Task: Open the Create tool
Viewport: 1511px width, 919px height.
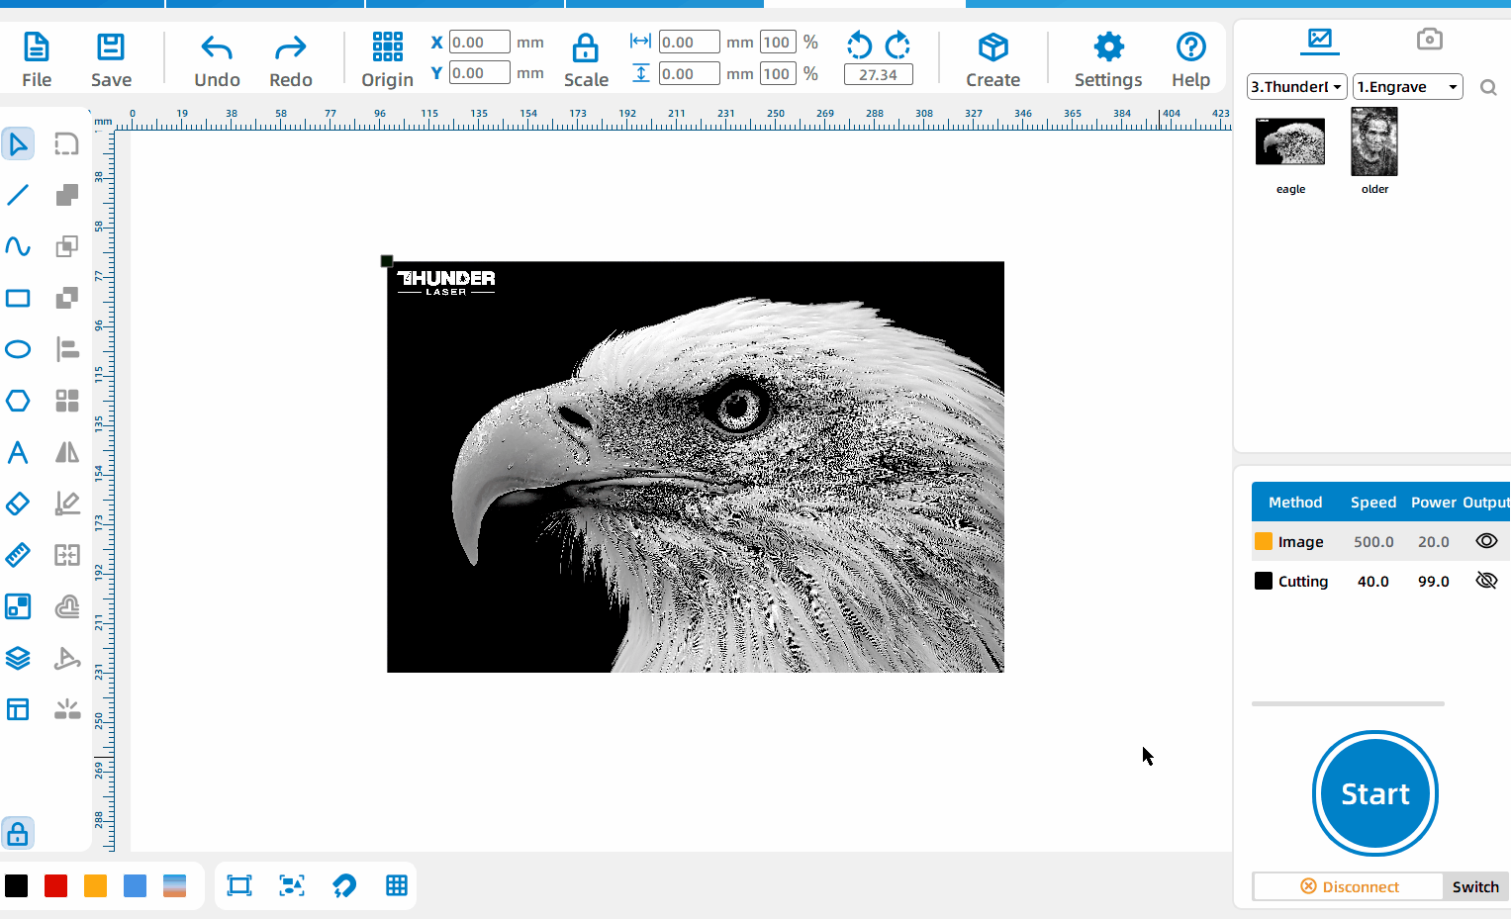Action: pos(992,59)
